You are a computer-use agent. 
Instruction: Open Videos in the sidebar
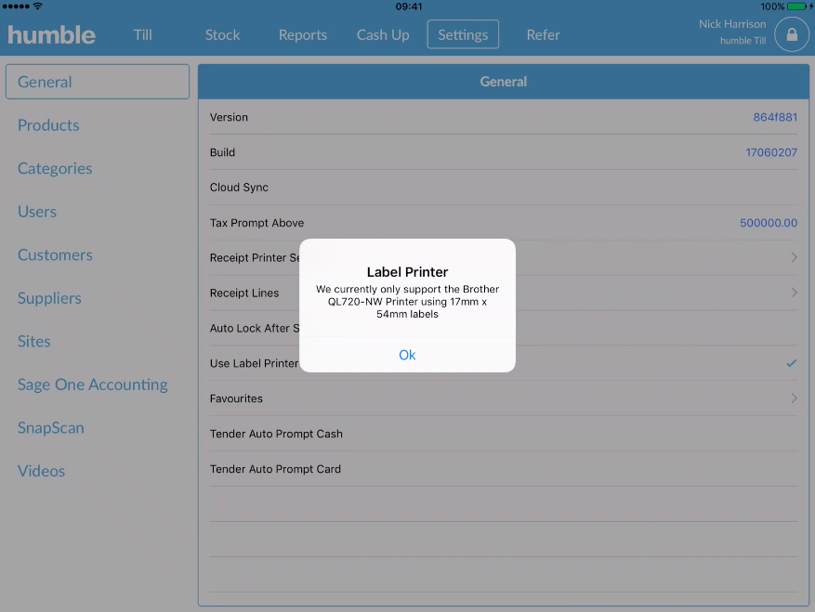pos(41,471)
